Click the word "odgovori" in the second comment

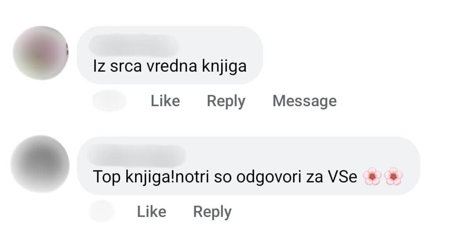pos(262,177)
